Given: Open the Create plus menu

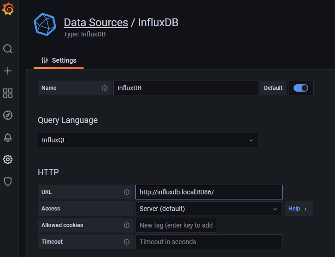Looking at the screenshot, I should click(x=8, y=71).
